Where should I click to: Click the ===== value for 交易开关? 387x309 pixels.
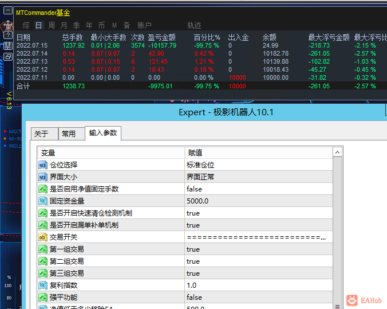point(258,237)
